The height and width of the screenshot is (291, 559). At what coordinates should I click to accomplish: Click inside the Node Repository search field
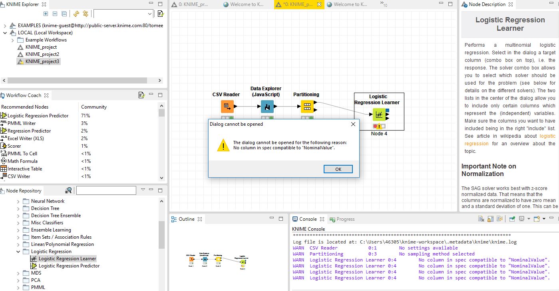coord(106,190)
